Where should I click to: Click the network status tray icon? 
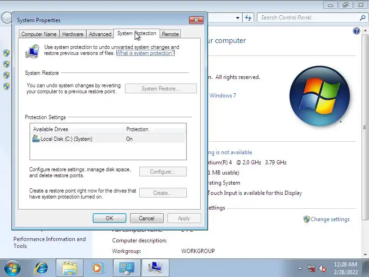[311, 268]
